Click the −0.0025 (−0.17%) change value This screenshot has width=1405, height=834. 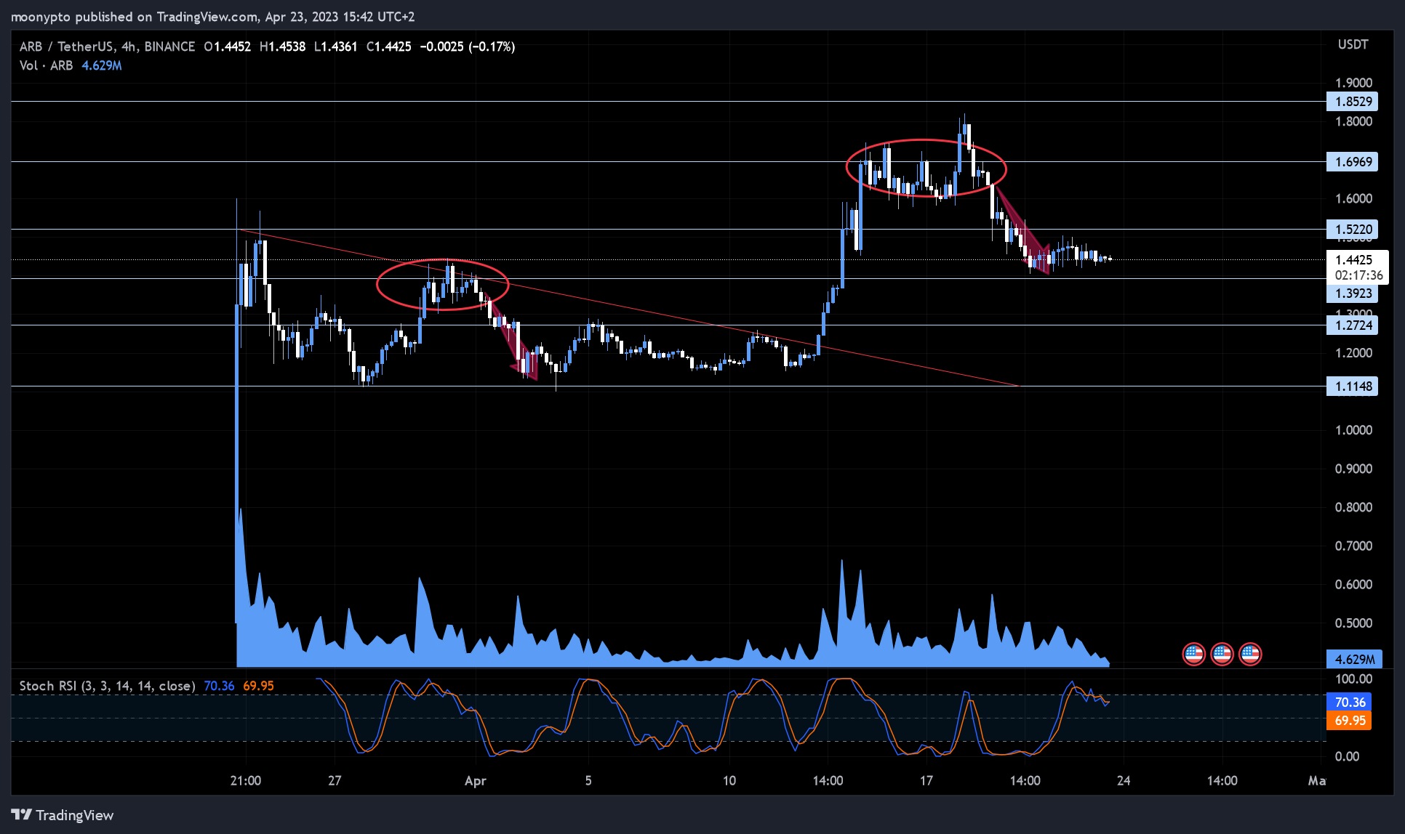(x=468, y=46)
